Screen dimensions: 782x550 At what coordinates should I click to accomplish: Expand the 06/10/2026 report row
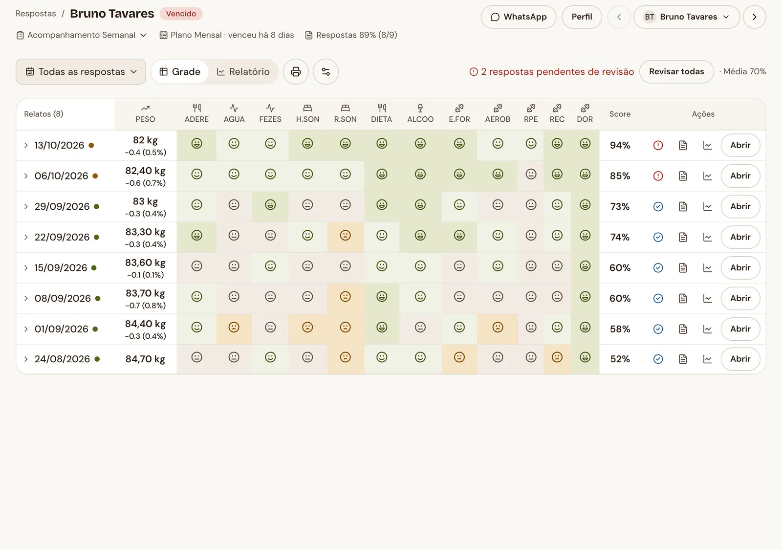26,176
